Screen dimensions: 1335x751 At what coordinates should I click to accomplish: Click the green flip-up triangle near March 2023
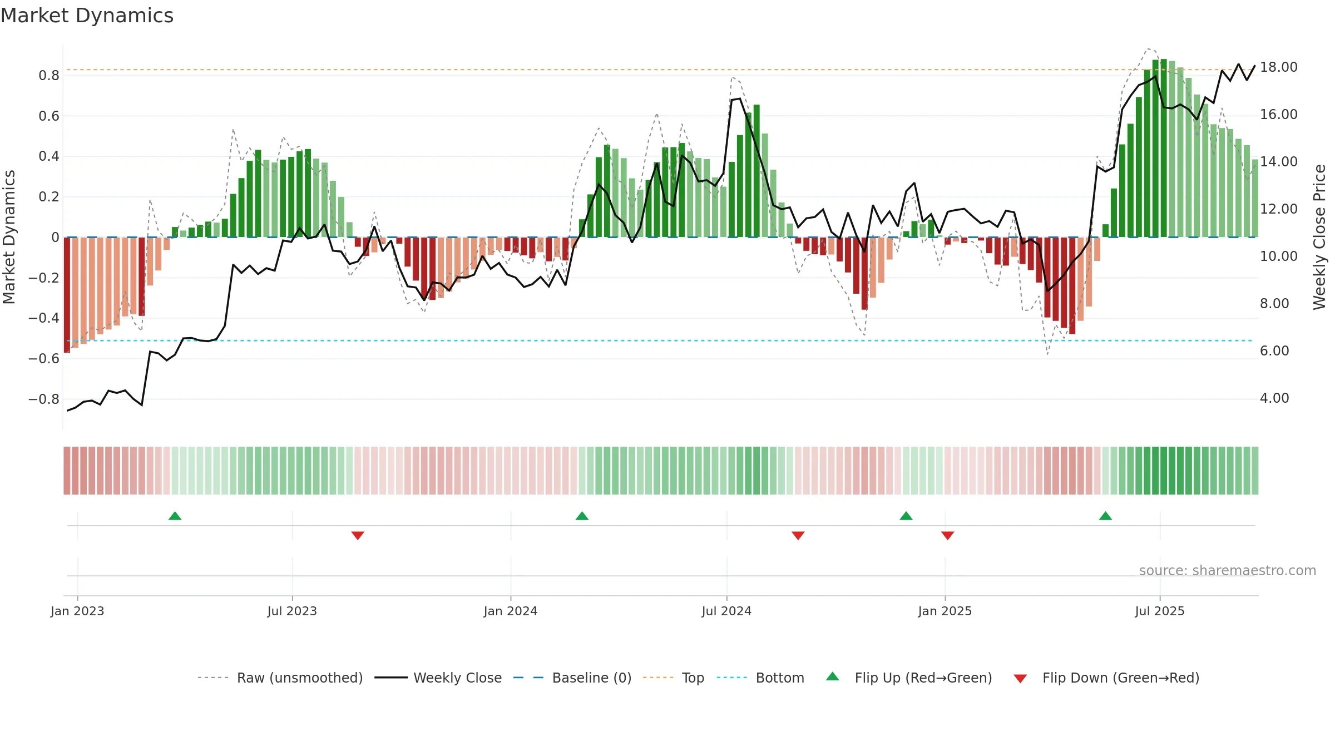click(x=175, y=516)
